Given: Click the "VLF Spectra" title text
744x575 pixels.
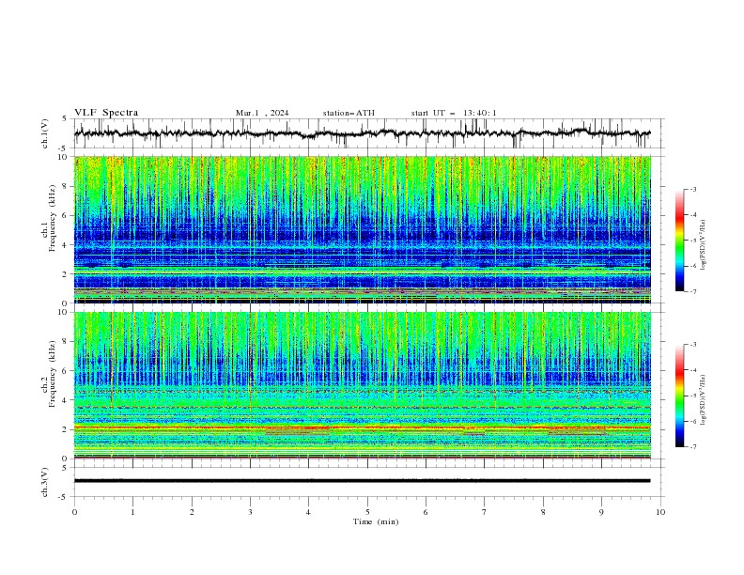Looking at the screenshot, I should tap(106, 113).
